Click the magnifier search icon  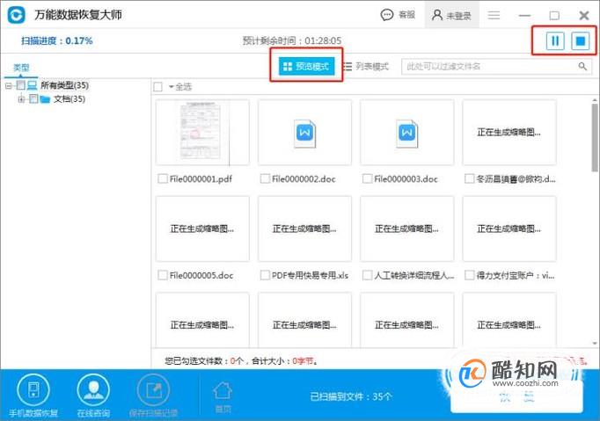point(582,67)
